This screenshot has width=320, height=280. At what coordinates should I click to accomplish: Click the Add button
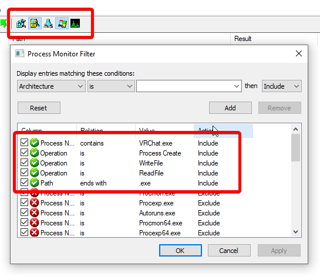pyautogui.click(x=230, y=108)
